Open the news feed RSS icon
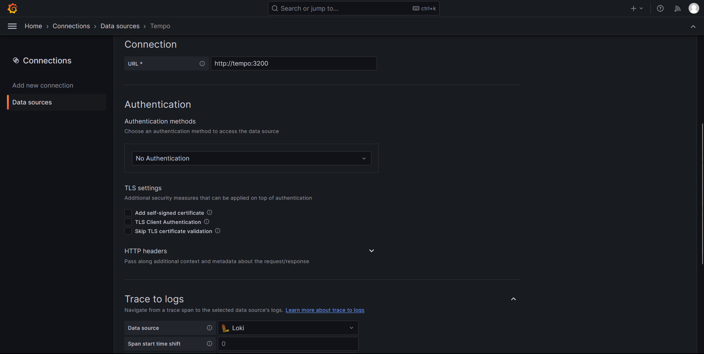Screen dimensions: 704x354 (677, 8)
